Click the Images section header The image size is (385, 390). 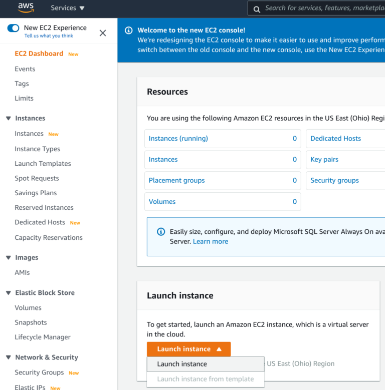tap(27, 258)
